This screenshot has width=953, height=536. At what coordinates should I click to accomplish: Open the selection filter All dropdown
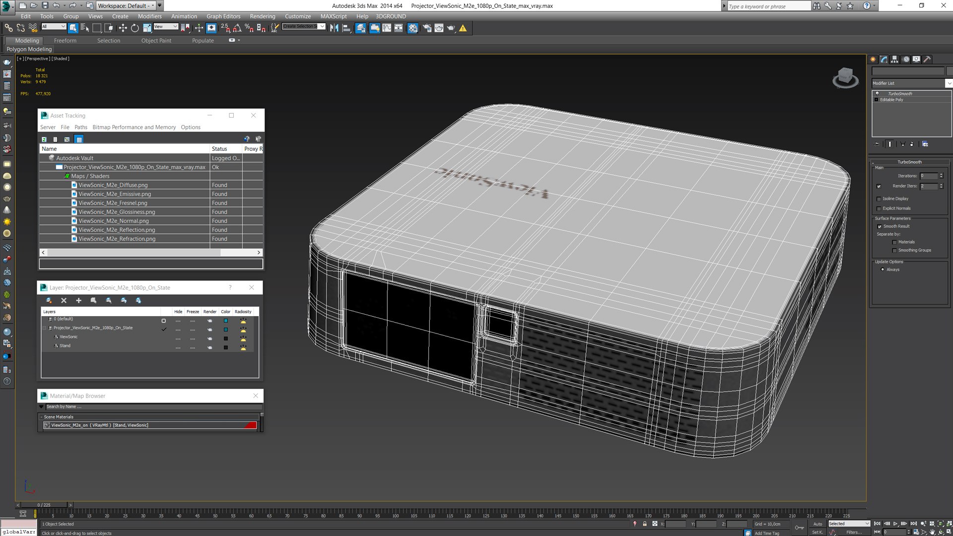[54, 26]
